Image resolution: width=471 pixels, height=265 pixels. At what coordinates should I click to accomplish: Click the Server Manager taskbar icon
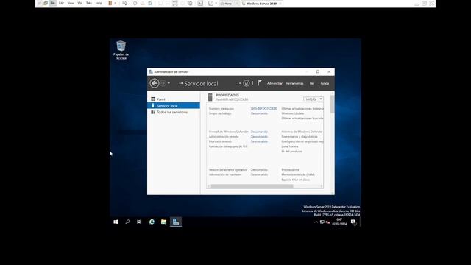[x=176, y=222]
